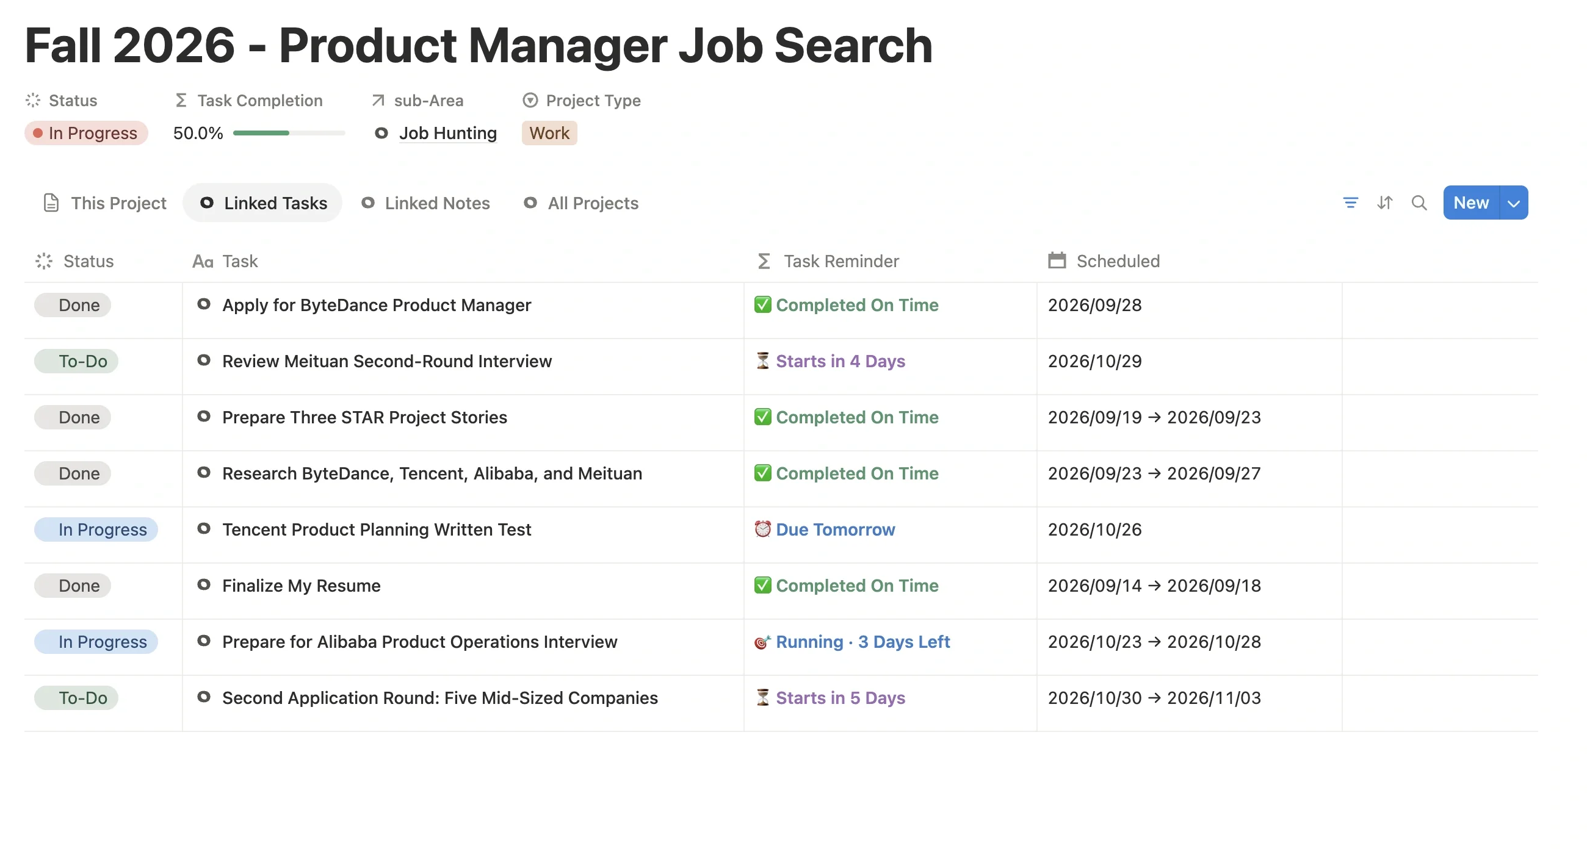This screenshot has height=854, width=1587.
Task: Click page icon of Research ByteDance task
Action: pos(203,472)
